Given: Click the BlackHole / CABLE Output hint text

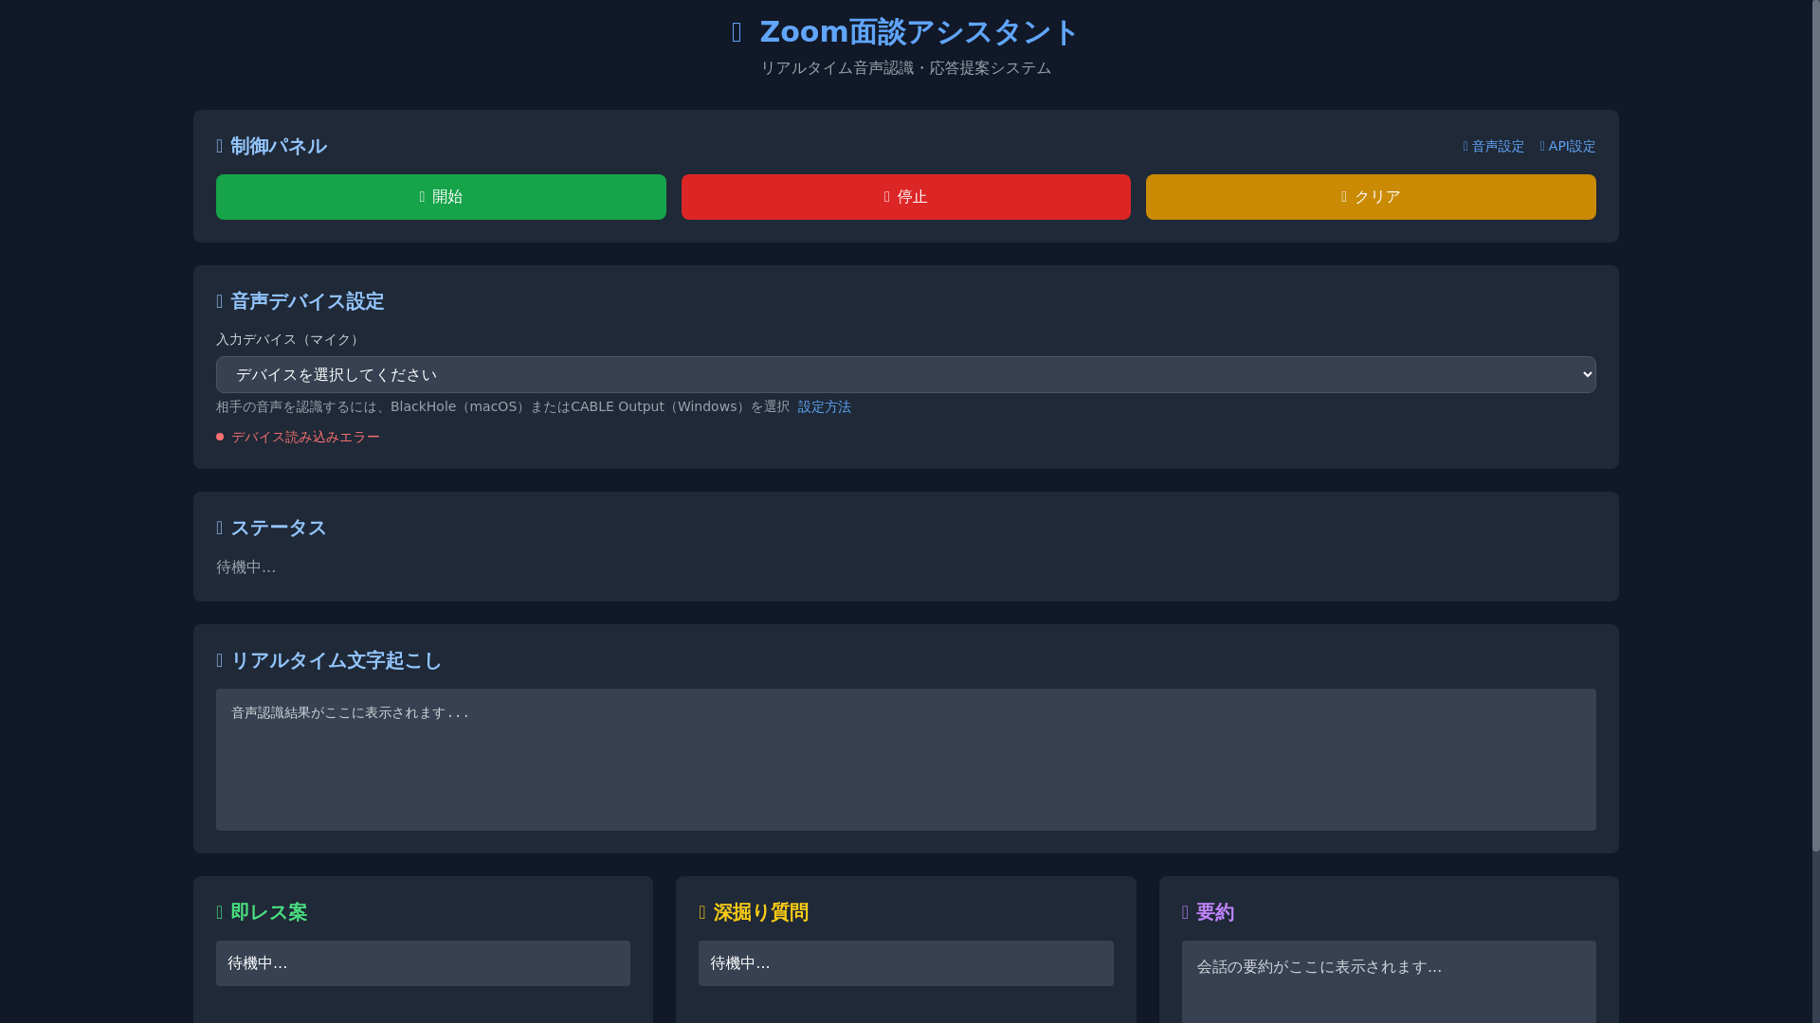Looking at the screenshot, I should pyautogui.click(x=503, y=407).
